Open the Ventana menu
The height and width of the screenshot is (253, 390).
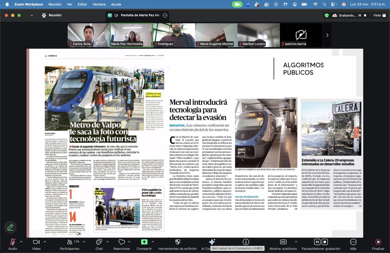click(99, 4)
